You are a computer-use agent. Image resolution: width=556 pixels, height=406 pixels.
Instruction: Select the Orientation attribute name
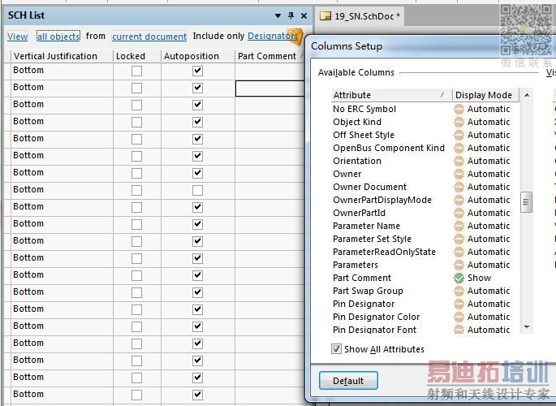[x=356, y=161]
